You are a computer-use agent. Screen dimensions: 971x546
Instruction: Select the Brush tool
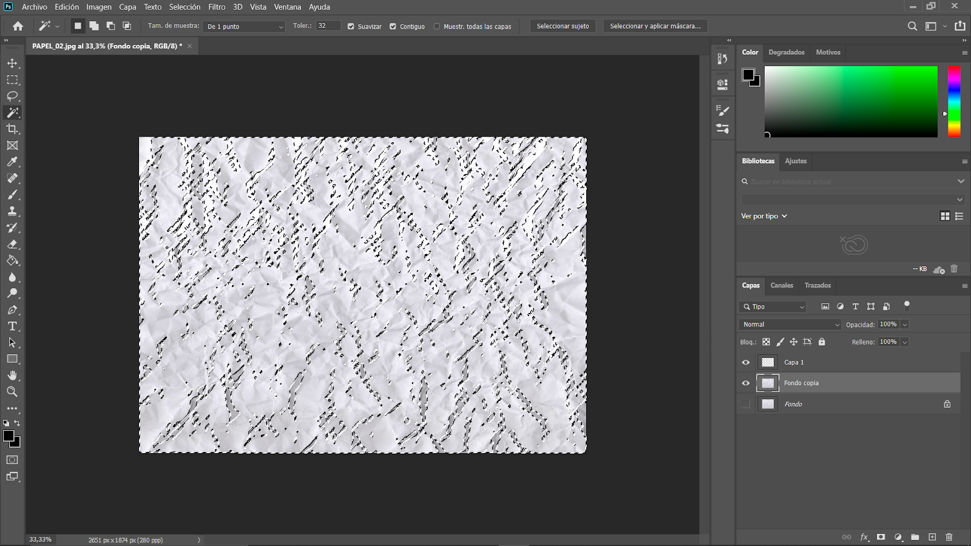point(12,195)
